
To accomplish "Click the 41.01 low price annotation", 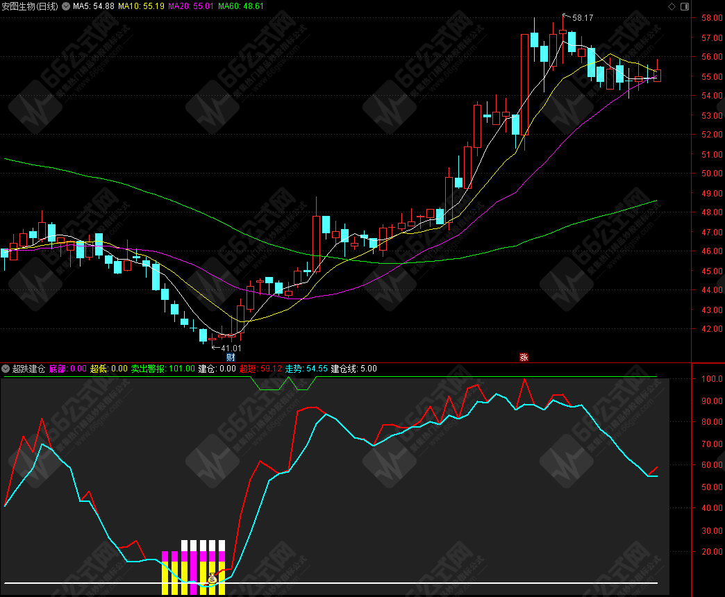I will 231,348.
